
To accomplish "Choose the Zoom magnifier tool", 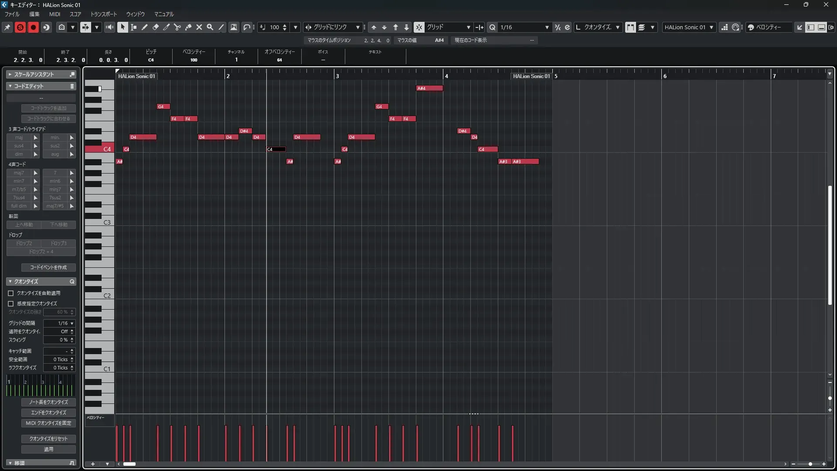I will 210,27.
